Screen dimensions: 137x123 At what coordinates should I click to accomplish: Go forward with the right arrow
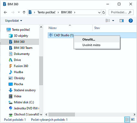click(x=13, y=12)
